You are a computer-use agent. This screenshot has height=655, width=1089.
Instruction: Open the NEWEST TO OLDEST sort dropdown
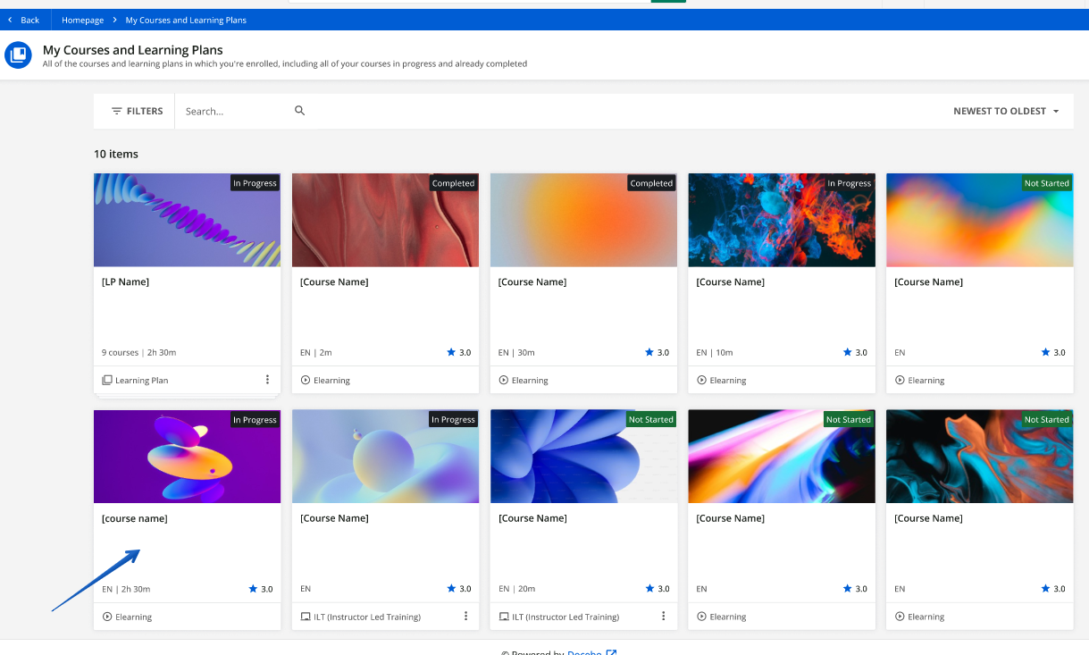click(1006, 111)
